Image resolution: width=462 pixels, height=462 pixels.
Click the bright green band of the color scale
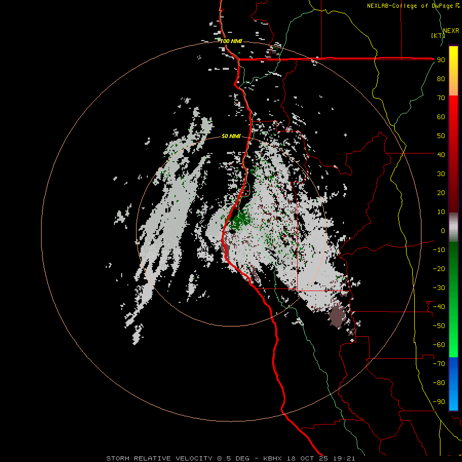[453, 333]
